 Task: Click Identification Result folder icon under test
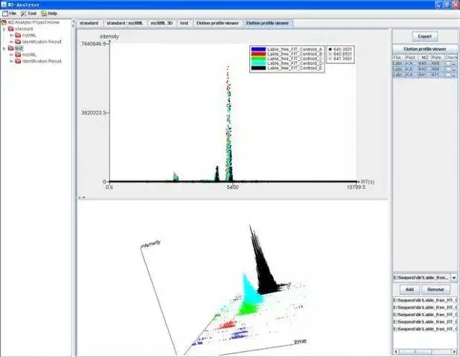[x=18, y=61]
